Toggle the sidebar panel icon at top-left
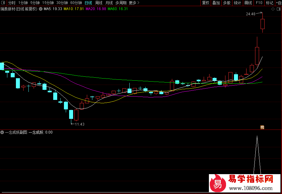Screen dimensions: 282x194 (3, 3)
